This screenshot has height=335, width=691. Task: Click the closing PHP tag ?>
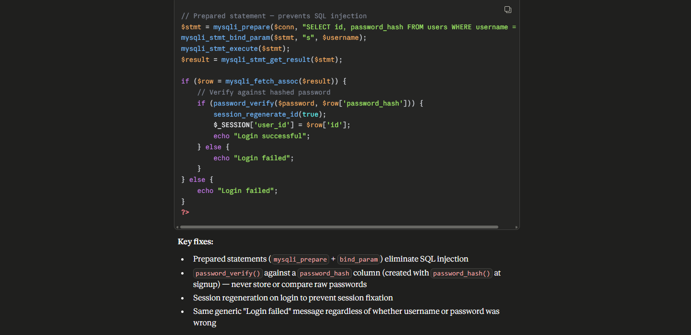tap(185, 212)
